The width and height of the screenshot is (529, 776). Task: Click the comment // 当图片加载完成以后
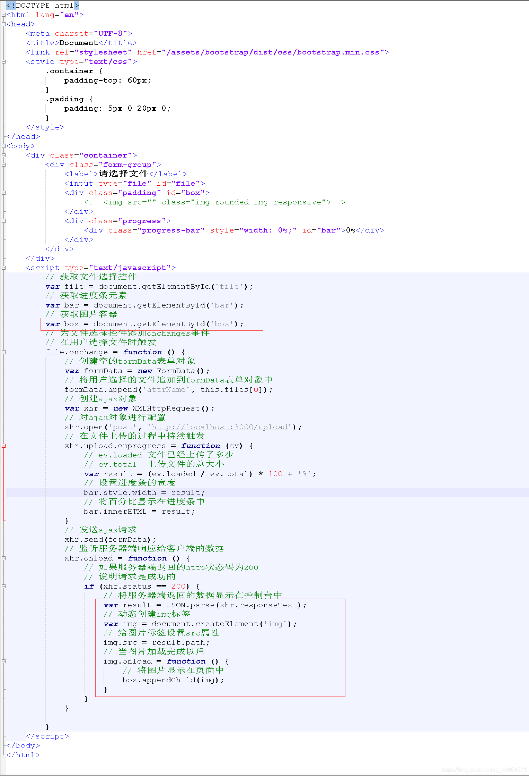click(x=154, y=652)
